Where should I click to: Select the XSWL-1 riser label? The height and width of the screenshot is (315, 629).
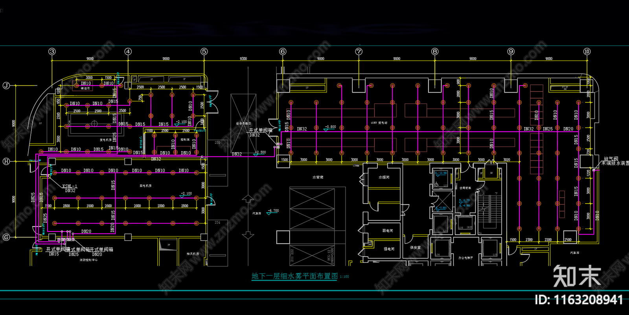[x=70, y=186]
